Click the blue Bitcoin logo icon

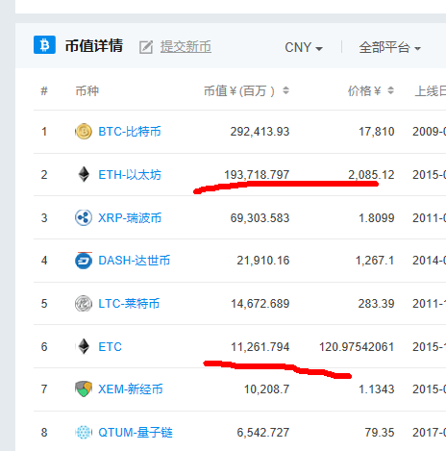pos(44,45)
